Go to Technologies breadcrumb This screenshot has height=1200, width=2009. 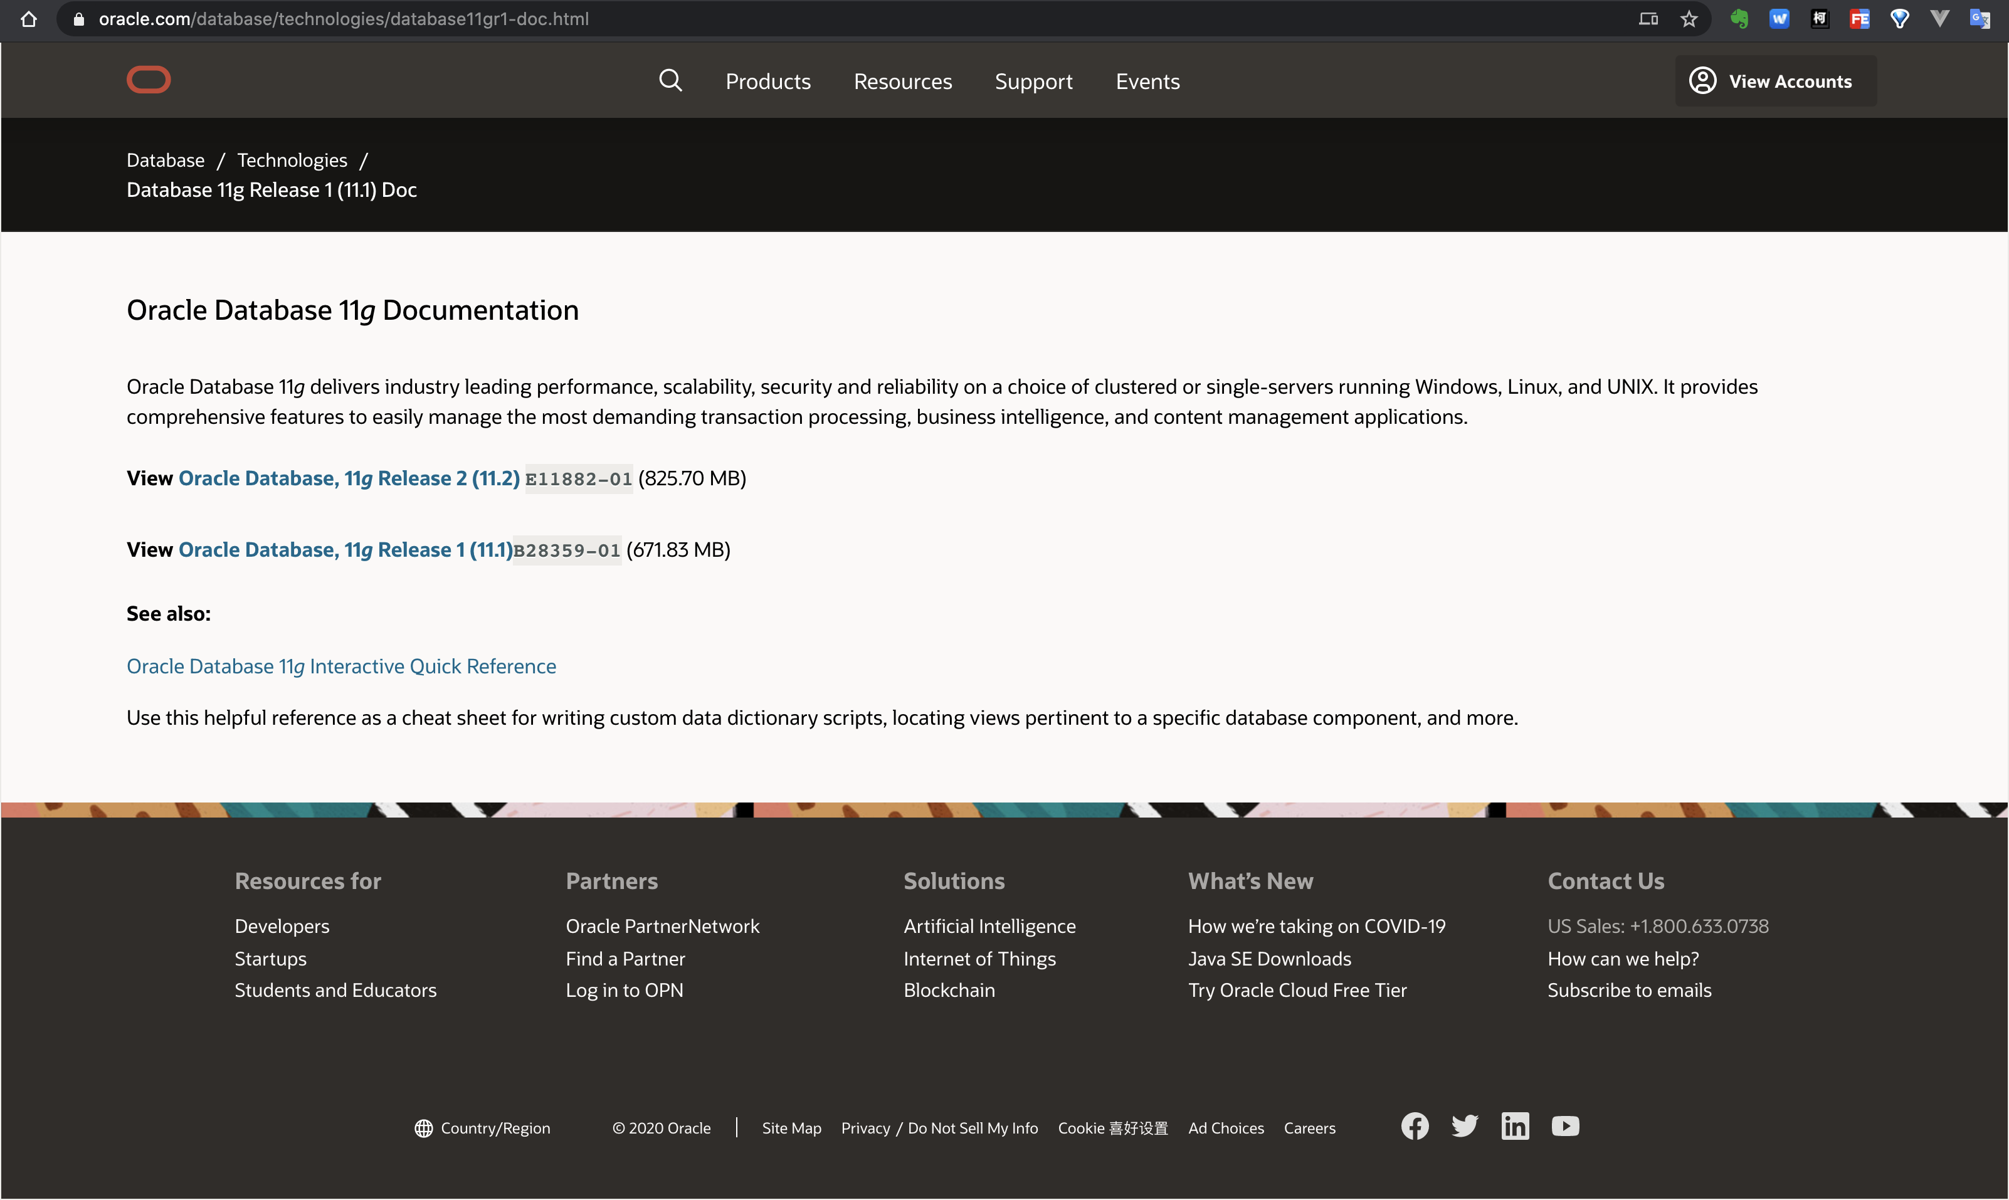292,160
